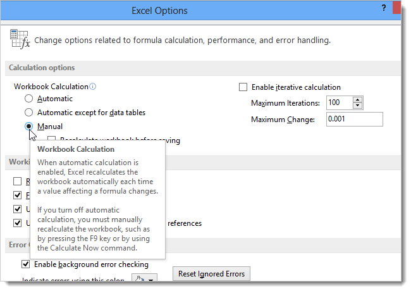
Task: Click the Reset Ignored Errors button
Action: (212, 274)
